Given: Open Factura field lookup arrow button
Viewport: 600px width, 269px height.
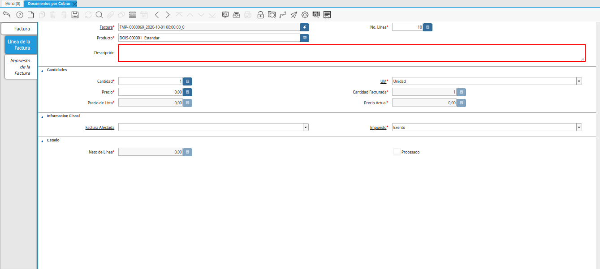Looking at the screenshot, I should click(305, 27).
